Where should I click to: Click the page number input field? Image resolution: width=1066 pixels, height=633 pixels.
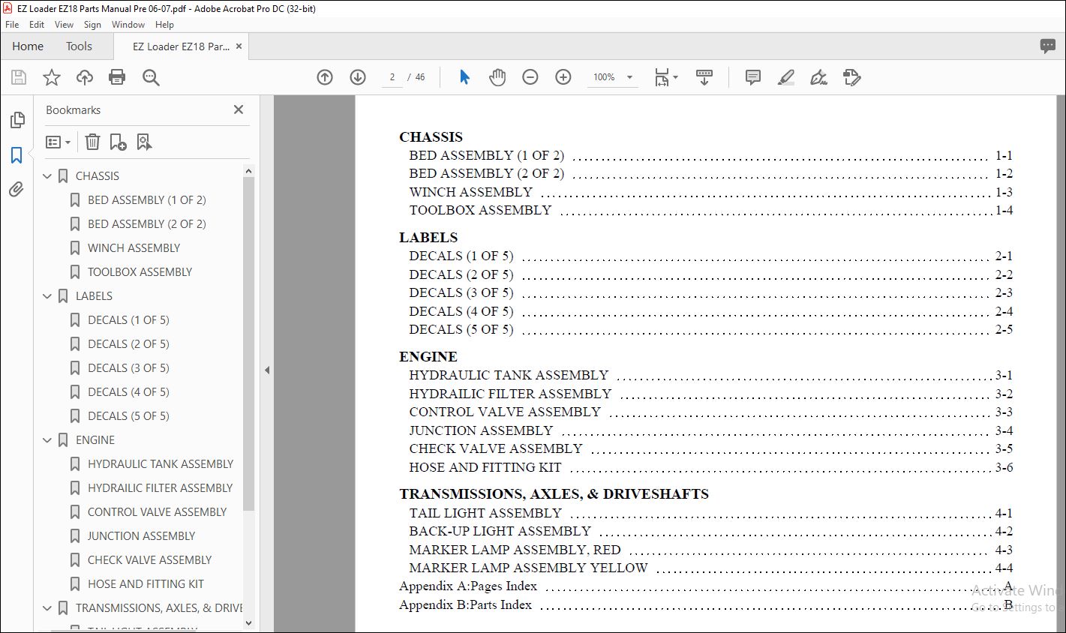click(392, 77)
